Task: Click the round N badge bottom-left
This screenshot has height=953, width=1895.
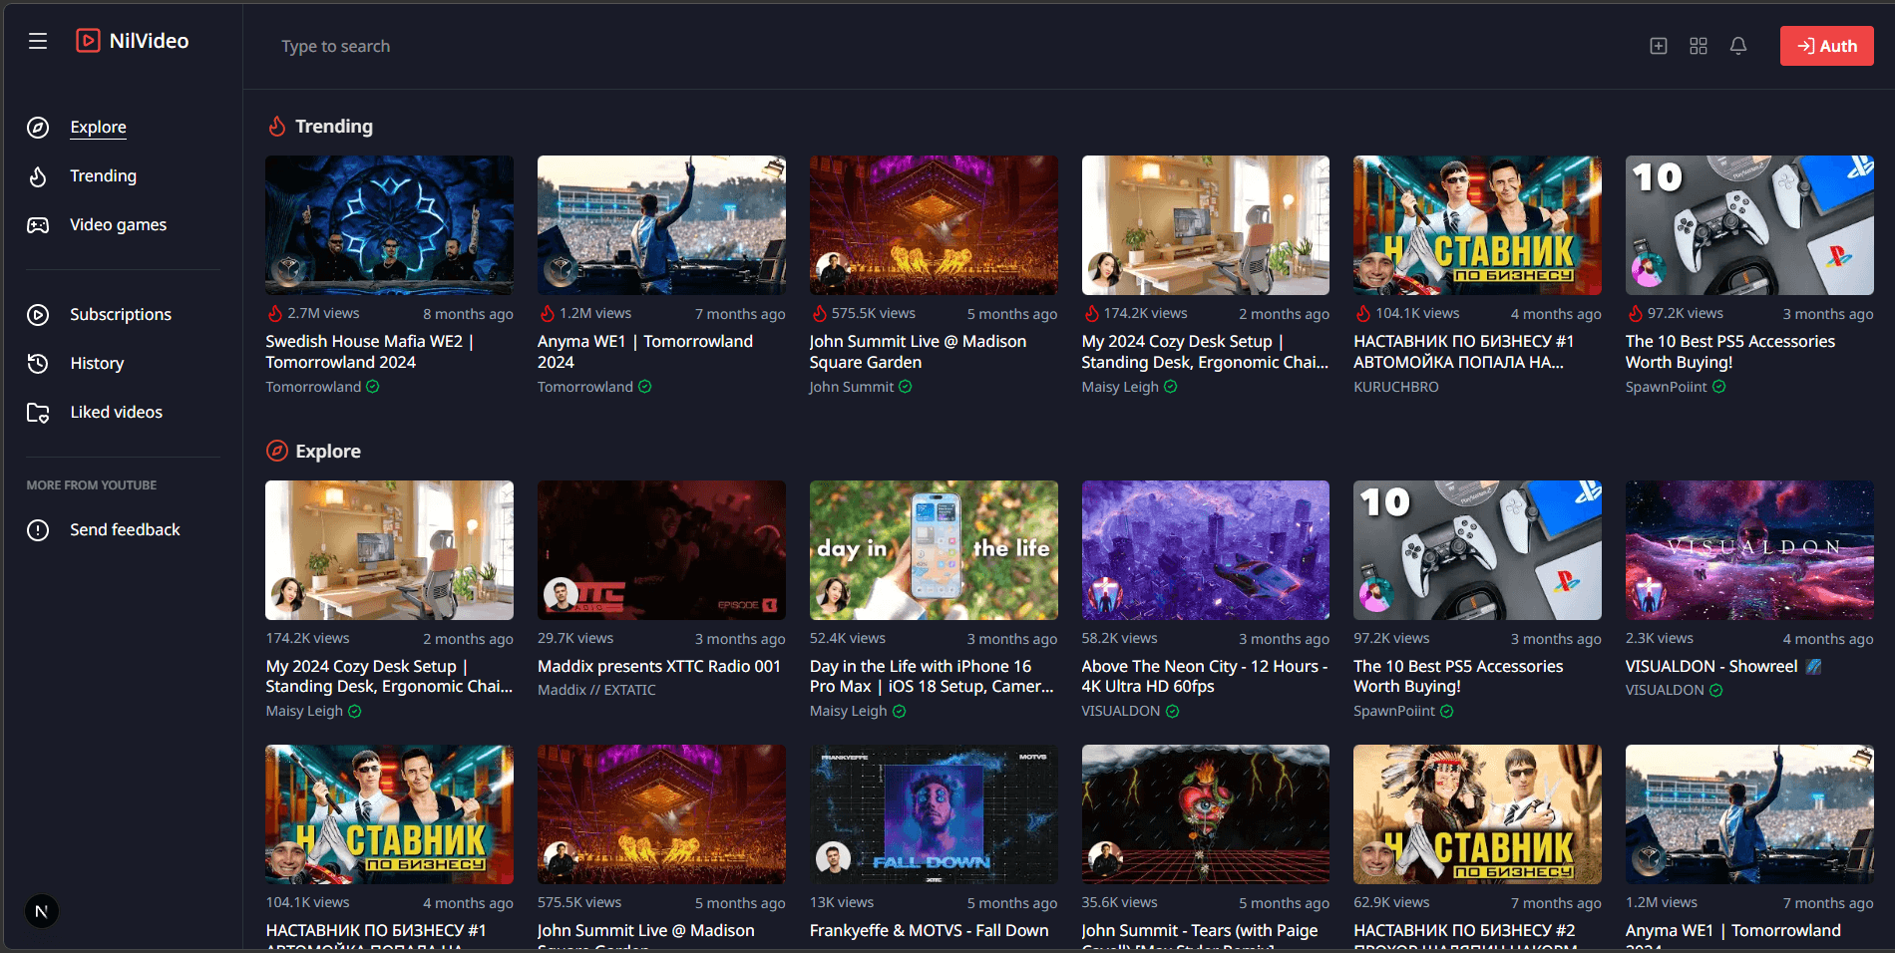Action: point(42,911)
